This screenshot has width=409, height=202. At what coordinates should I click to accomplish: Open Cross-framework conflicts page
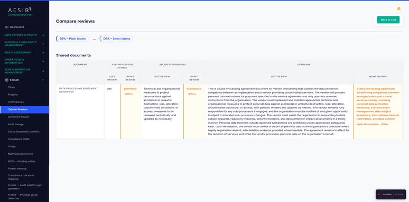pos(24,132)
